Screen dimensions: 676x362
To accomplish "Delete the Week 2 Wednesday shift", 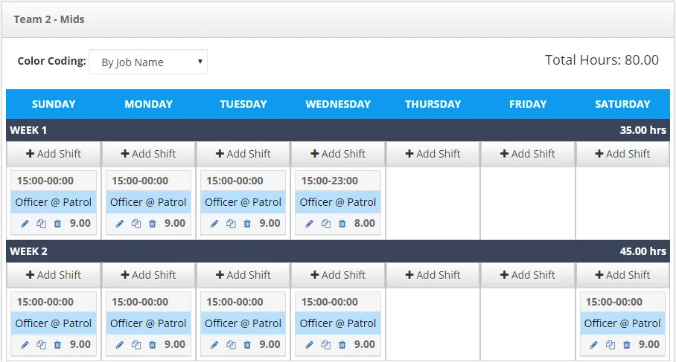I will point(342,345).
